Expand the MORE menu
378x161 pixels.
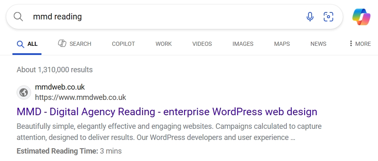point(360,44)
